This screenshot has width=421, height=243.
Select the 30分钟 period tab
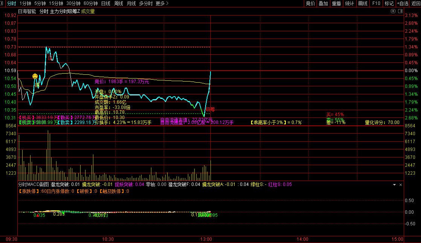point(73,3)
